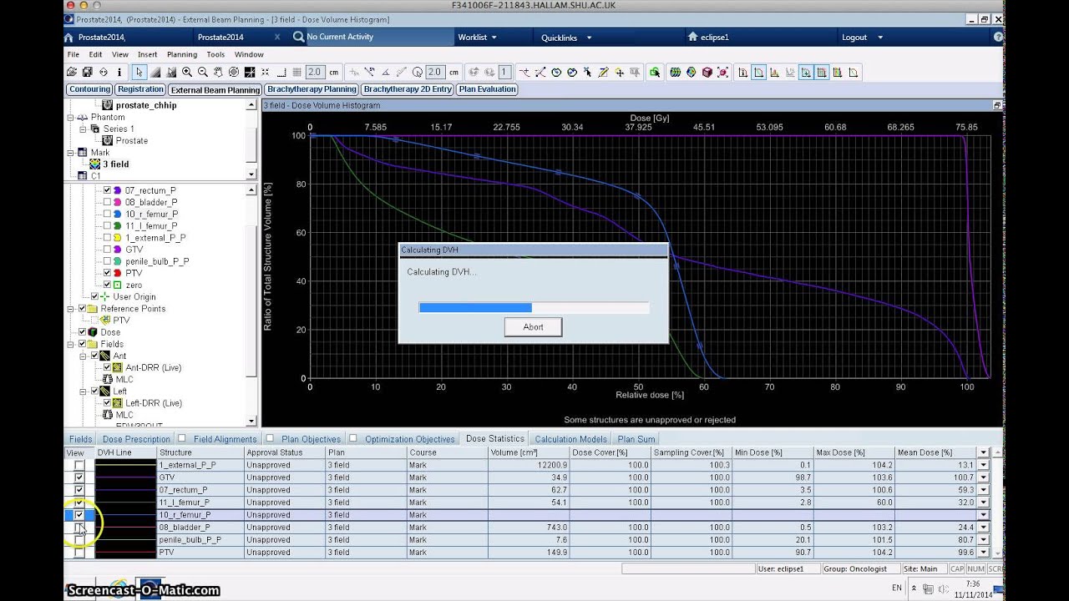Check View box for 1_external_P_P row
Screen dimensions: 1069x601
[x=79, y=465]
